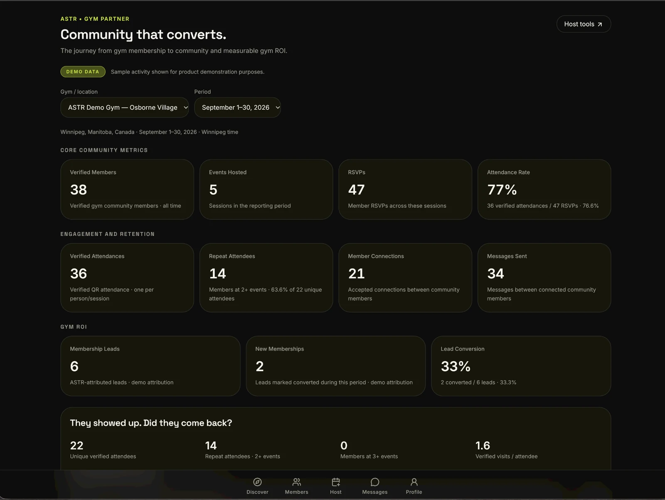Click the Events Hosted value 5
The width and height of the screenshot is (665, 500).
pyautogui.click(x=213, y=190)
